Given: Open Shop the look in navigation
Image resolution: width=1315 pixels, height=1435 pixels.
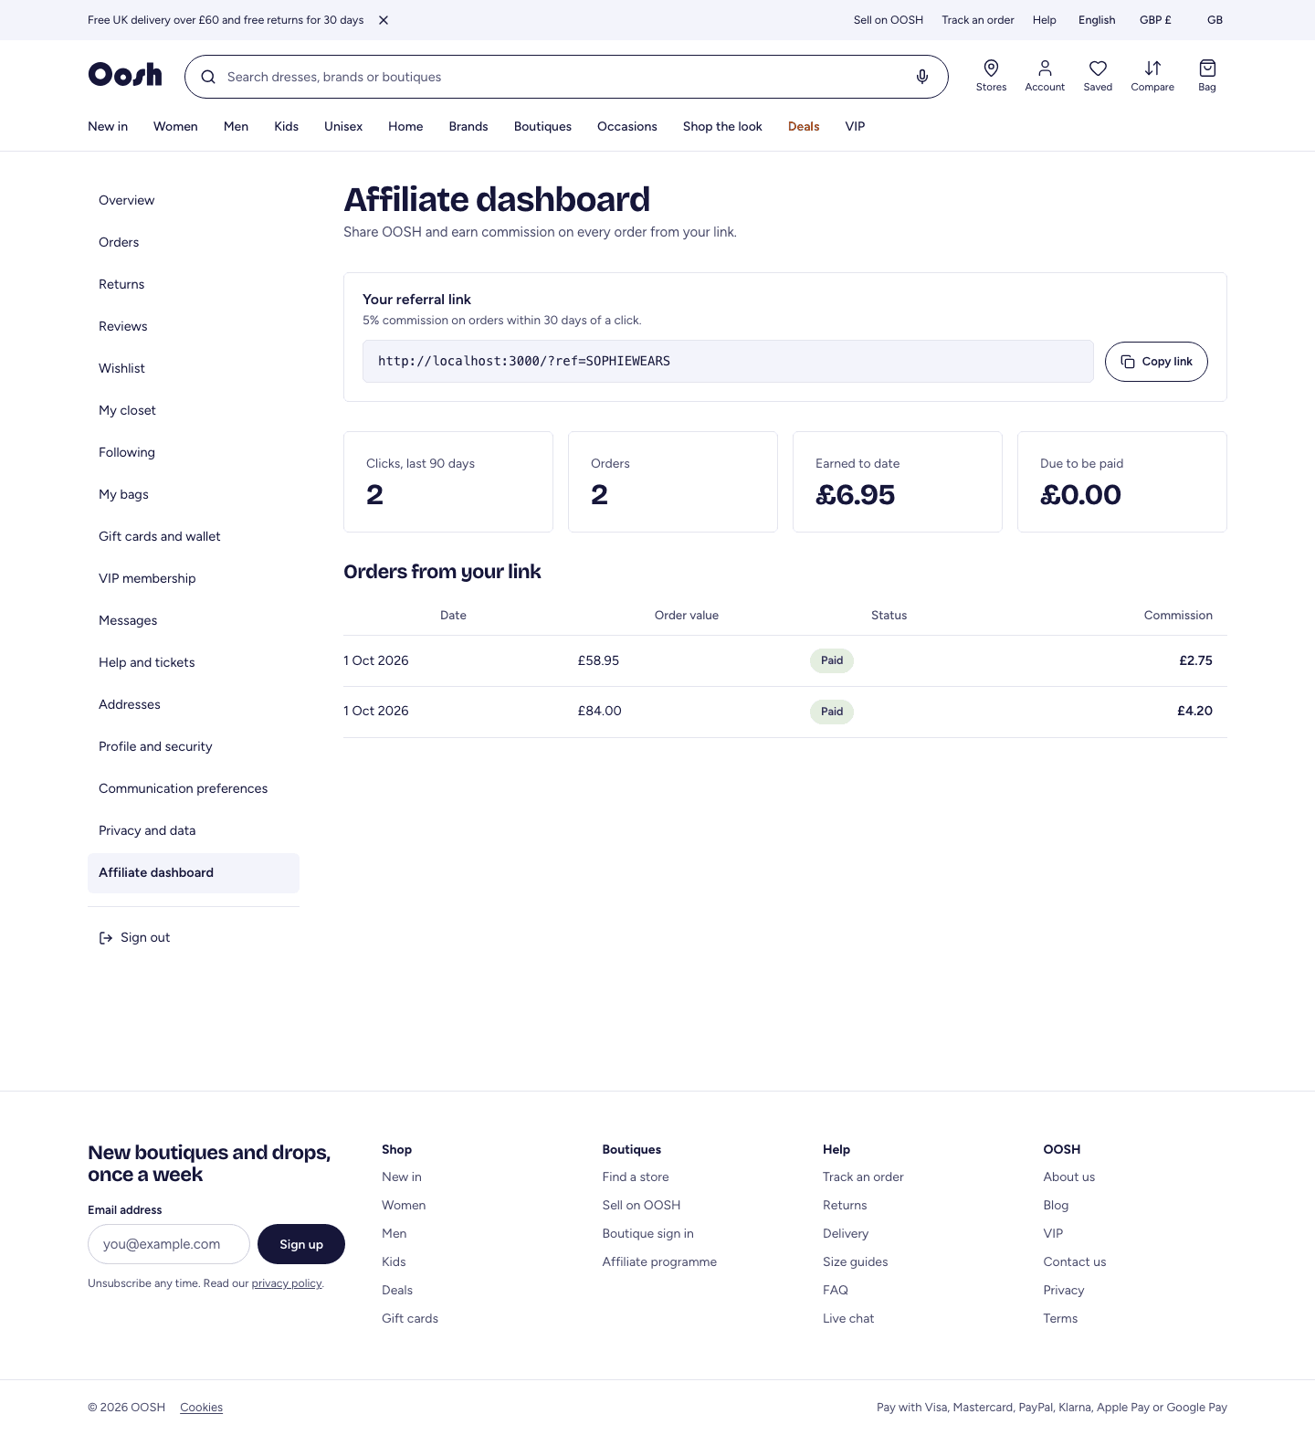Looking at the screenshot, I should pos(722,126).
